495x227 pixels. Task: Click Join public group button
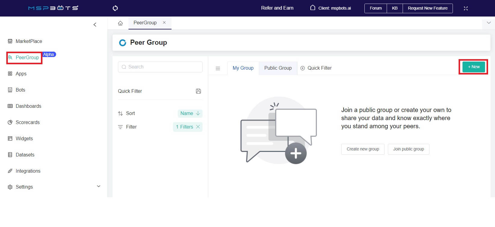(408, 149)
